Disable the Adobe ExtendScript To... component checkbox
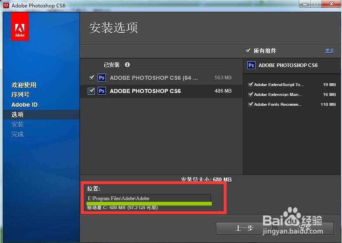 click(x=251, y=84)
